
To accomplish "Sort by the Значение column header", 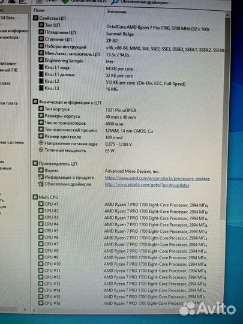I will [116, 11].
